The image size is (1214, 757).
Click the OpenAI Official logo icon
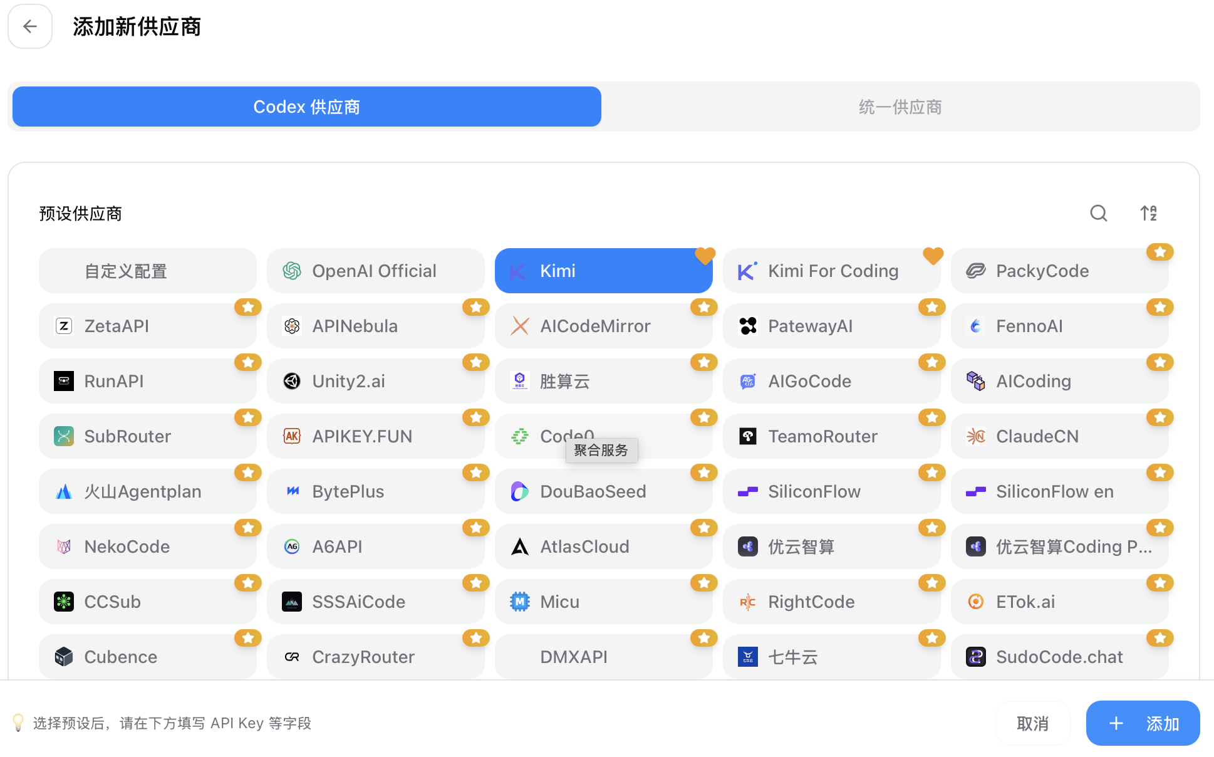pyautogui.click(x=292, y=271)
